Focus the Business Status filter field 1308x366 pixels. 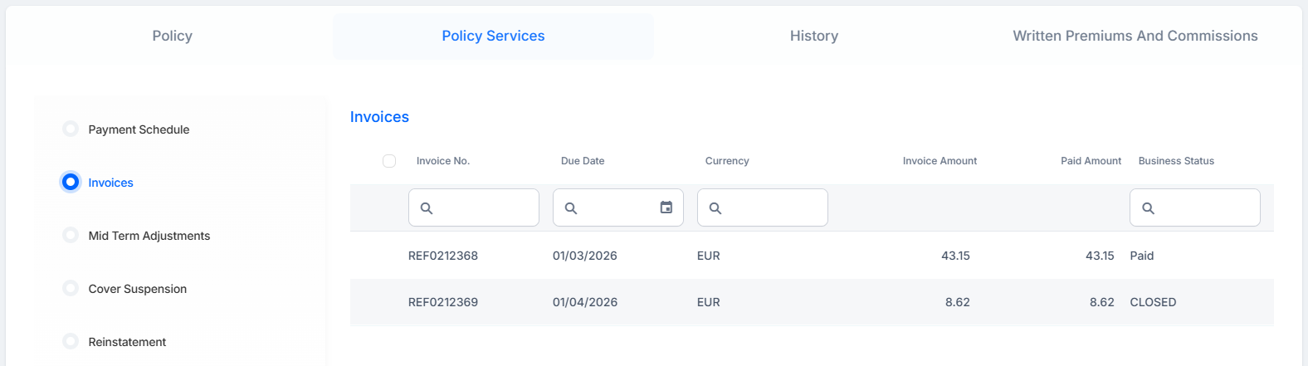pos(1194,207)
